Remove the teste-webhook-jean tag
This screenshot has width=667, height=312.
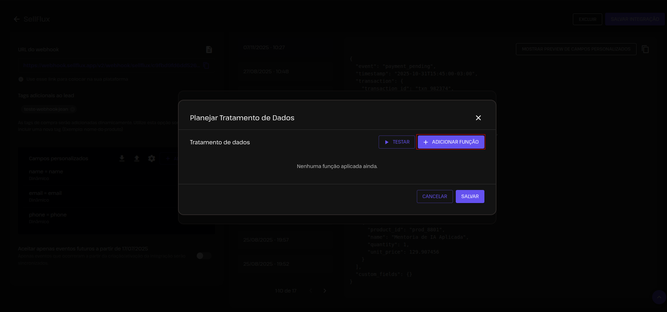[73, 109]
